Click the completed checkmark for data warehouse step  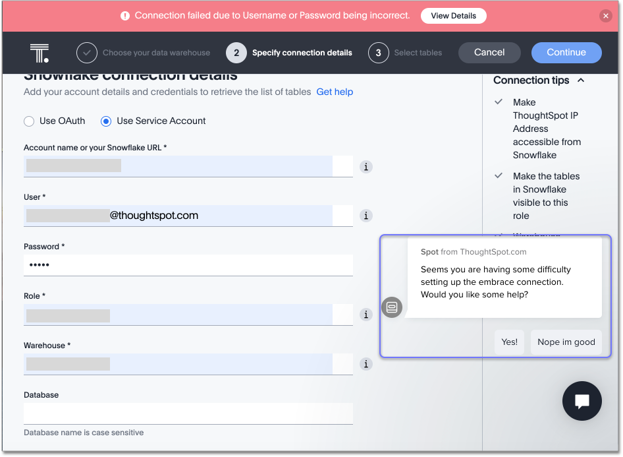click(86, 53)
